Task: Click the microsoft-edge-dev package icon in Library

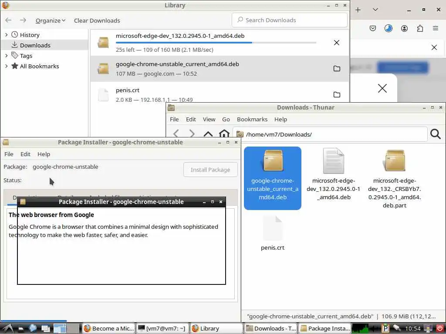Action: [103, 42]
